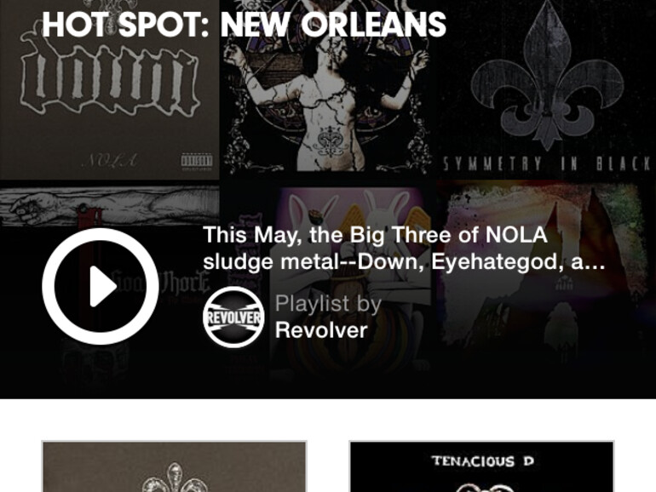Tap the Tenacious D album thumbnail
656x492 pixels.
482,466
